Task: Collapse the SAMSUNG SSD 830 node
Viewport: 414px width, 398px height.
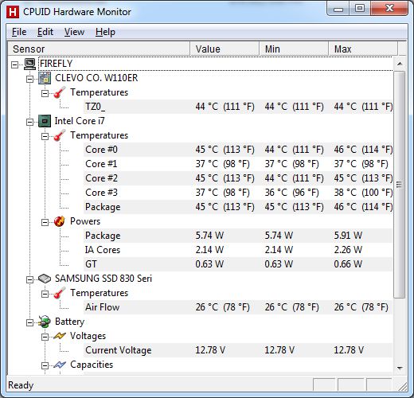Action: [x=30, y=279]
